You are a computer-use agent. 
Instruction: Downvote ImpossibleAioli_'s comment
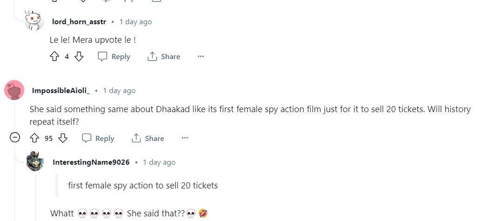[63, 138]
